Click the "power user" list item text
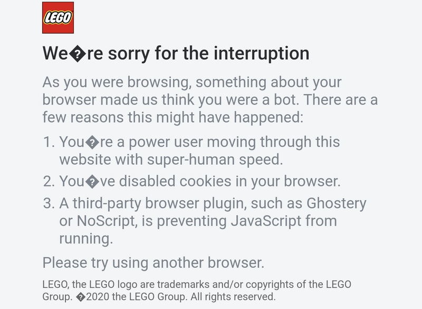422x309 pixels. click(x=199, y=151)
